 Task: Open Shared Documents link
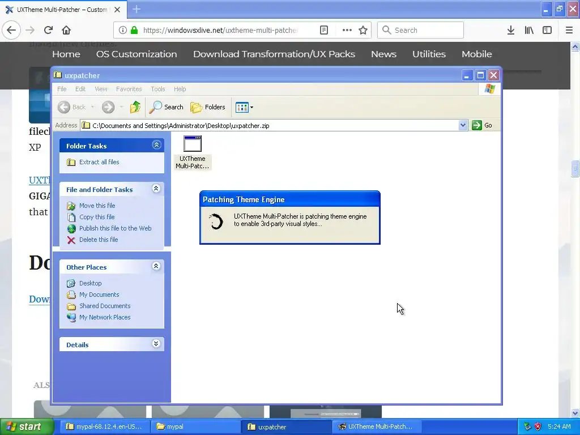point(105,306)
